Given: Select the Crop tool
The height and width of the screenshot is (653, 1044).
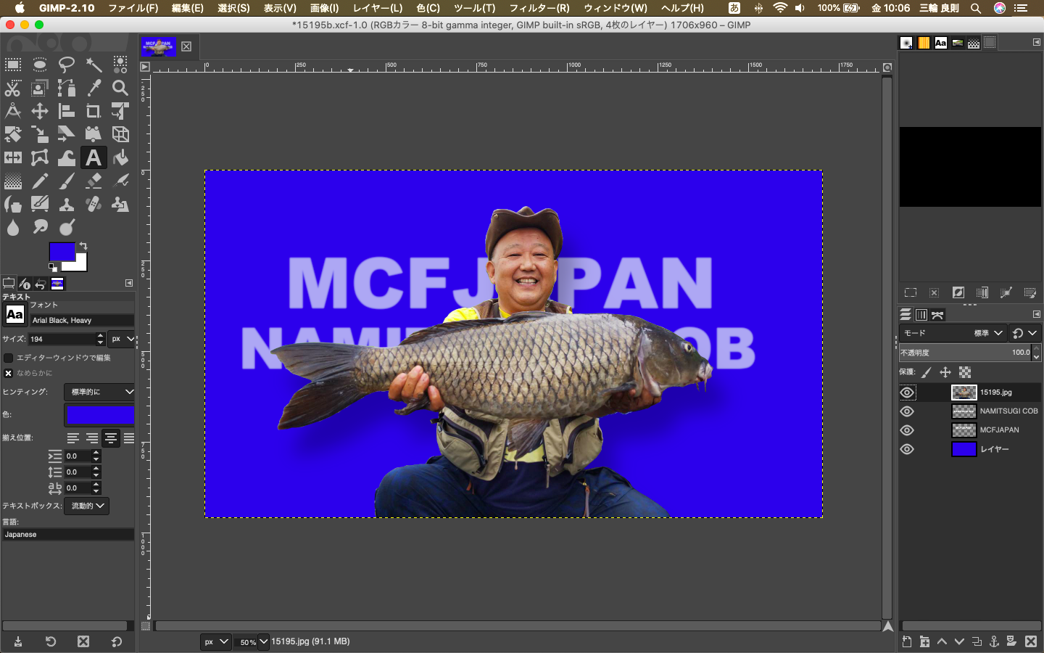Looking at the screenshot, I should point(94,111).
